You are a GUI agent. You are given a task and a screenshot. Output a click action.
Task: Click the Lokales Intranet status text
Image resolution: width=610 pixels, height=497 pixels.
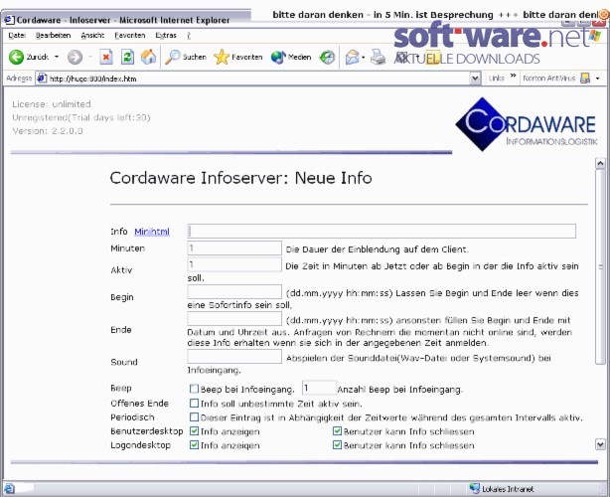pos(508,489)
